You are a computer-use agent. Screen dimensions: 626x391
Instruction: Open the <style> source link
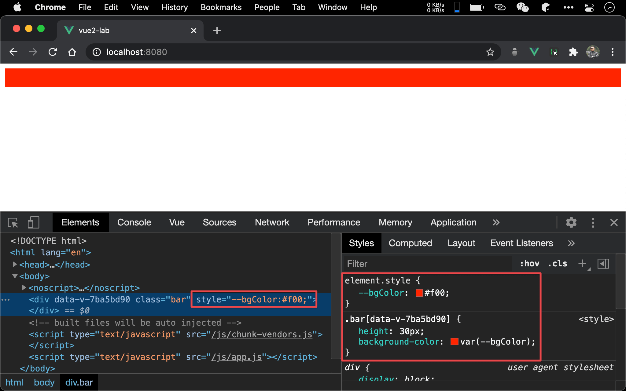click(x=596, y=319)
